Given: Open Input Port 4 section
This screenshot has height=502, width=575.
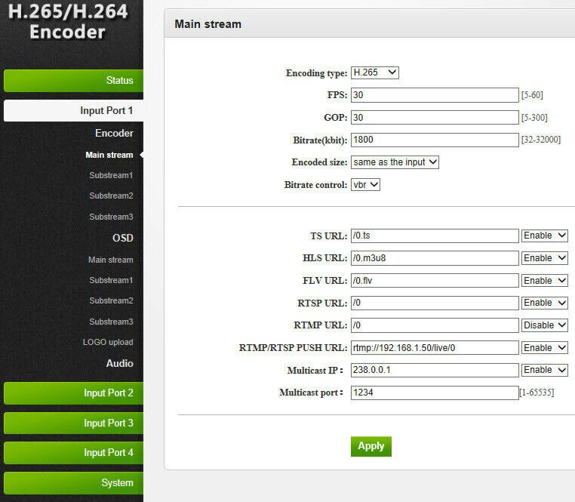Looking at the screenshot, I should click(73, 453).
